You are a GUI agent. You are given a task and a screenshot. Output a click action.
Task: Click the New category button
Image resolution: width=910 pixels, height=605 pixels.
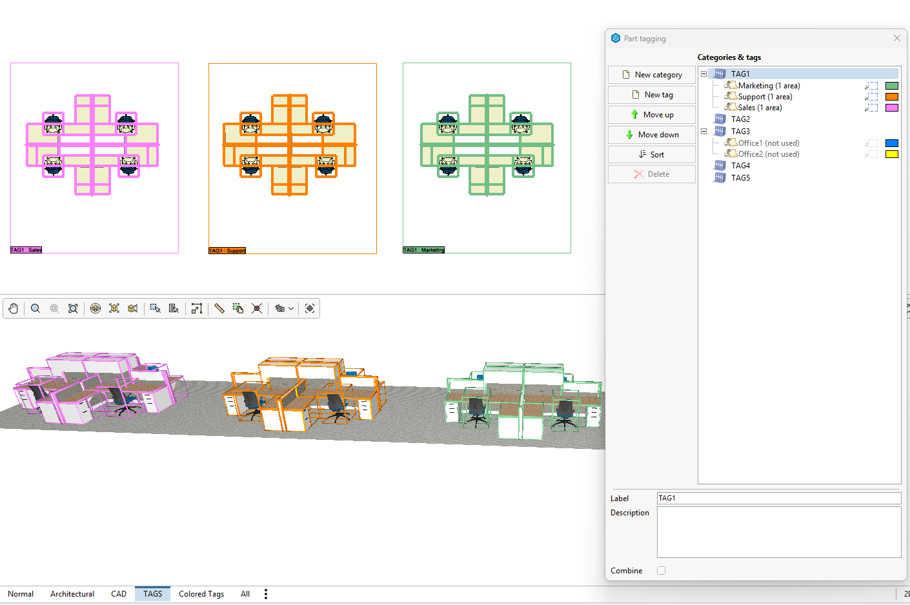652,75
